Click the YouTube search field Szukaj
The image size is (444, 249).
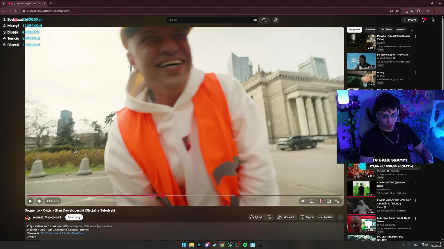(212, 20)
